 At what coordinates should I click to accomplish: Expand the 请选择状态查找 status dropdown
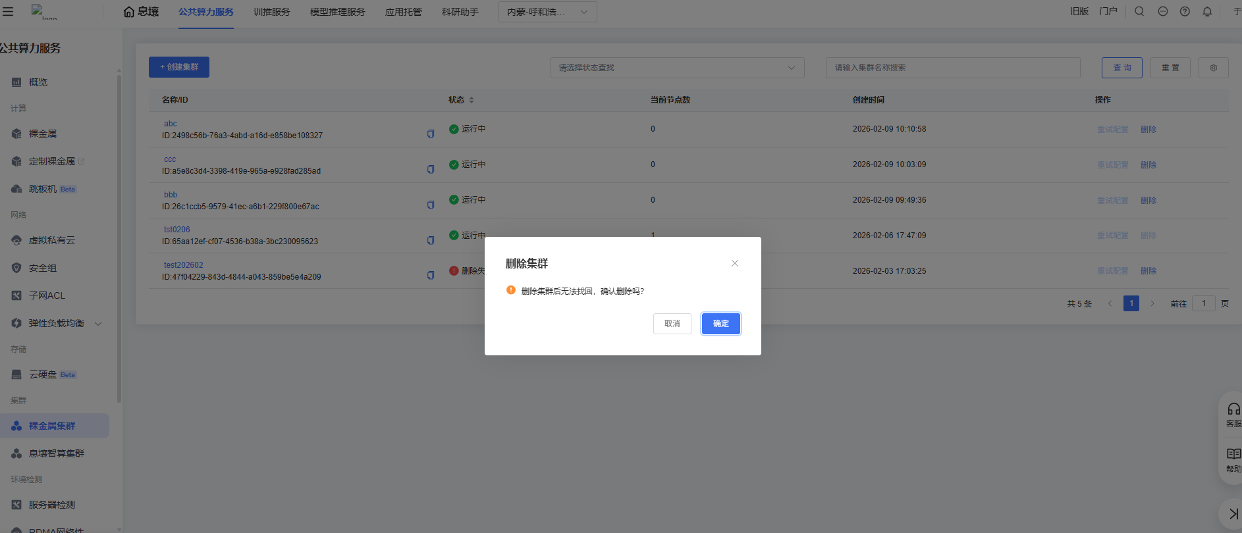tap(677, 68)
